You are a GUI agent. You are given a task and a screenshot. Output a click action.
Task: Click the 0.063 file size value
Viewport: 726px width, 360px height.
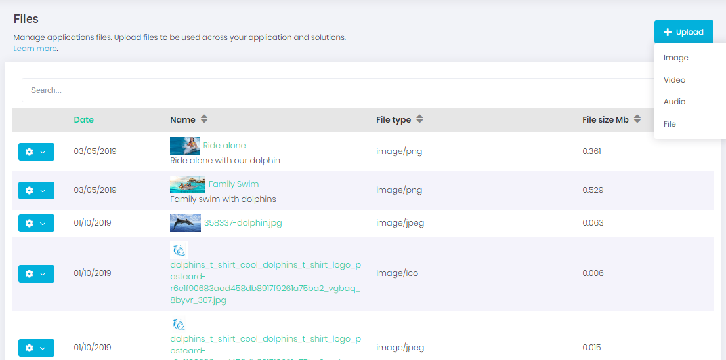click(593, 222)
